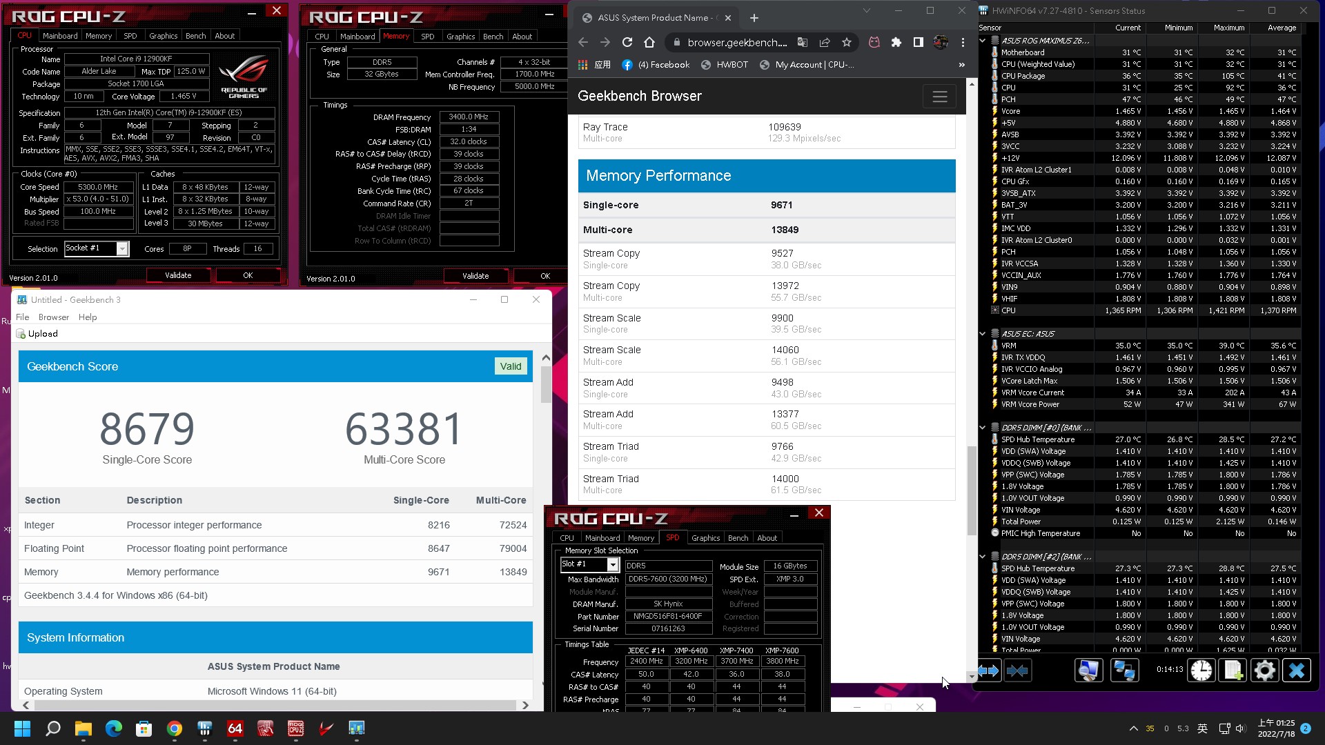Open the Socket #1 selection dropdown
This screenshot has width=1325, height=745.
[x=122, y=249]
